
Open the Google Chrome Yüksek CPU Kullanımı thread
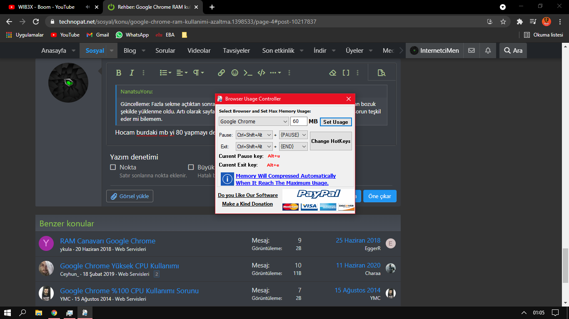(120, 266)
